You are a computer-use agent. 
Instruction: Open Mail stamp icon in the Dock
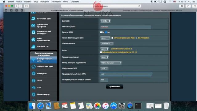click(49, 106)
